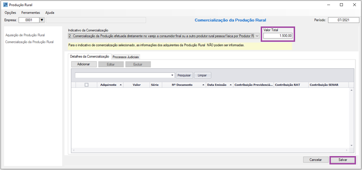Click the Produção Rural app icon in title bar

[x=5, y=5]
